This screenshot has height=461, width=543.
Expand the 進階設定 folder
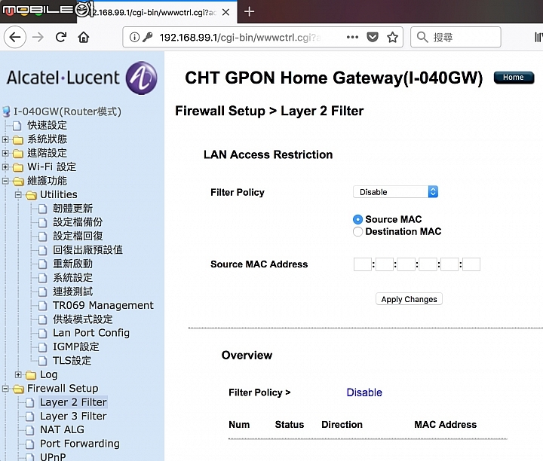[5, 153]
